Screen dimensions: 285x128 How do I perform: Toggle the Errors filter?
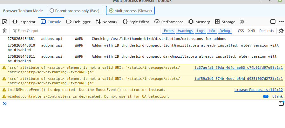coord(169,31)
